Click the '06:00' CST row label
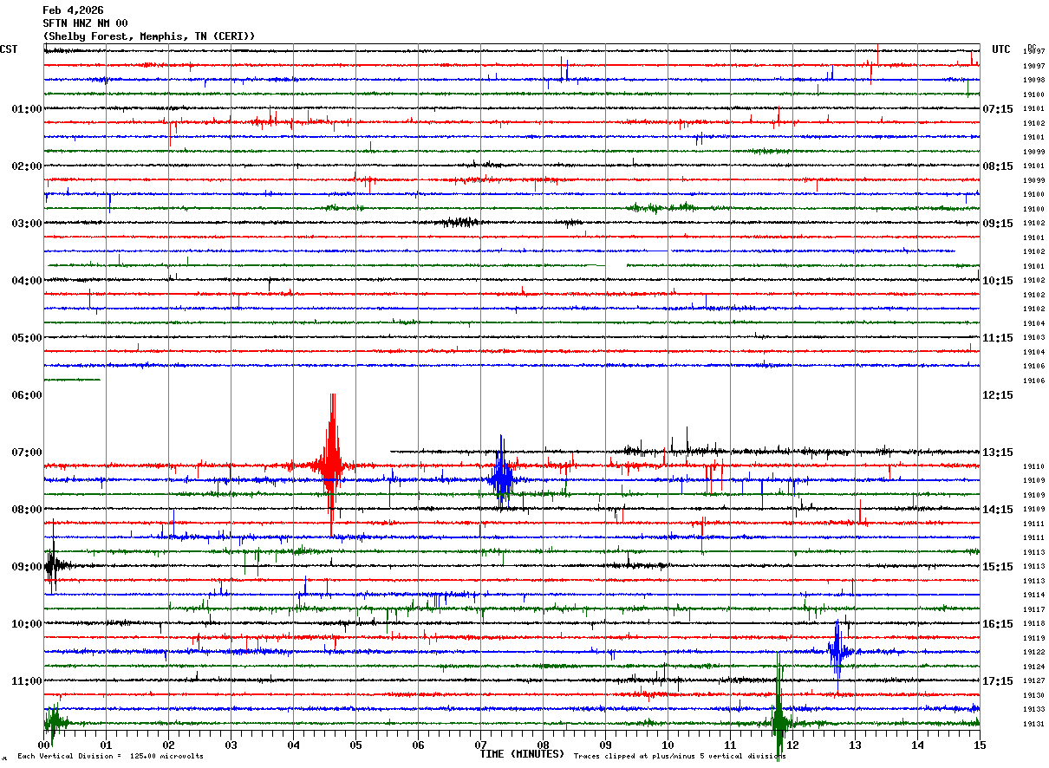Image resolution: width=1049 pixels, height=768 pixels. [x=27, y=395]
